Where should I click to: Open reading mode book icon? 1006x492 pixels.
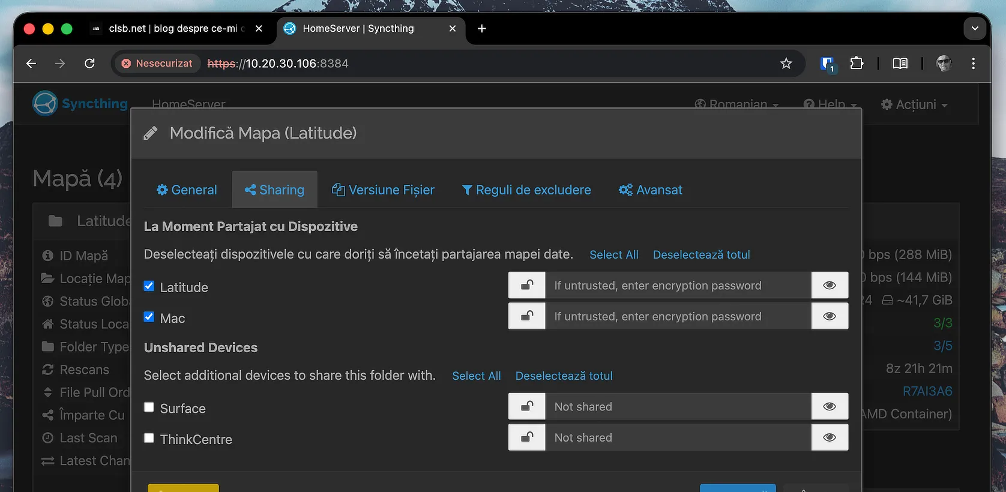900,64
